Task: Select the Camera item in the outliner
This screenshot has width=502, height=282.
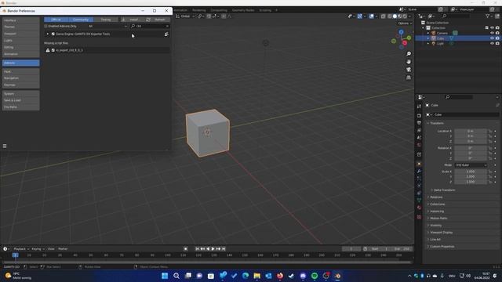Action: pyautogui.click(x=442, y=33)
